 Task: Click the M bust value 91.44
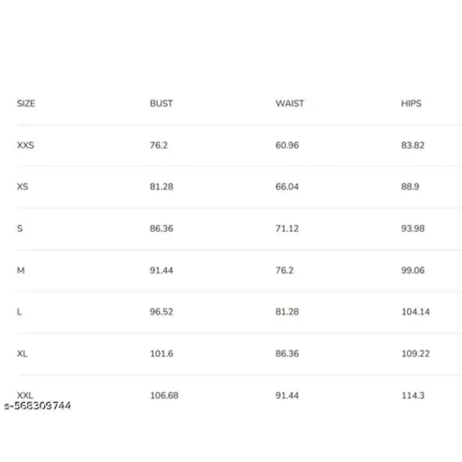pos(161,270)
